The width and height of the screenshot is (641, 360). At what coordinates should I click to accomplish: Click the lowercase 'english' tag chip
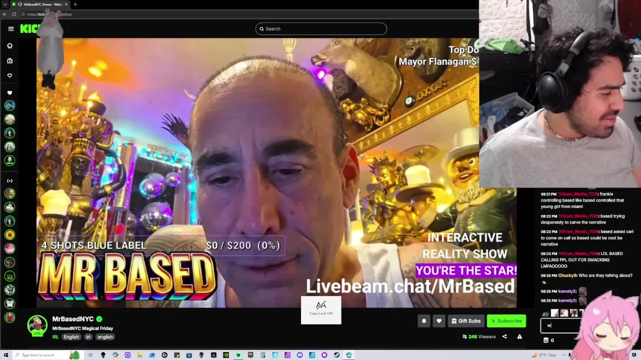pyautogui.click(x=105, y=337)
